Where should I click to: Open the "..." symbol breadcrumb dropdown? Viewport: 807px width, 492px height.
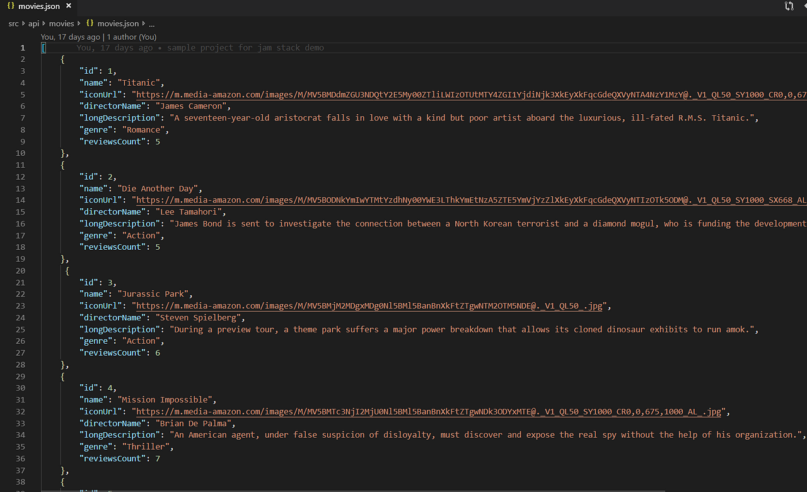[151, 23]
